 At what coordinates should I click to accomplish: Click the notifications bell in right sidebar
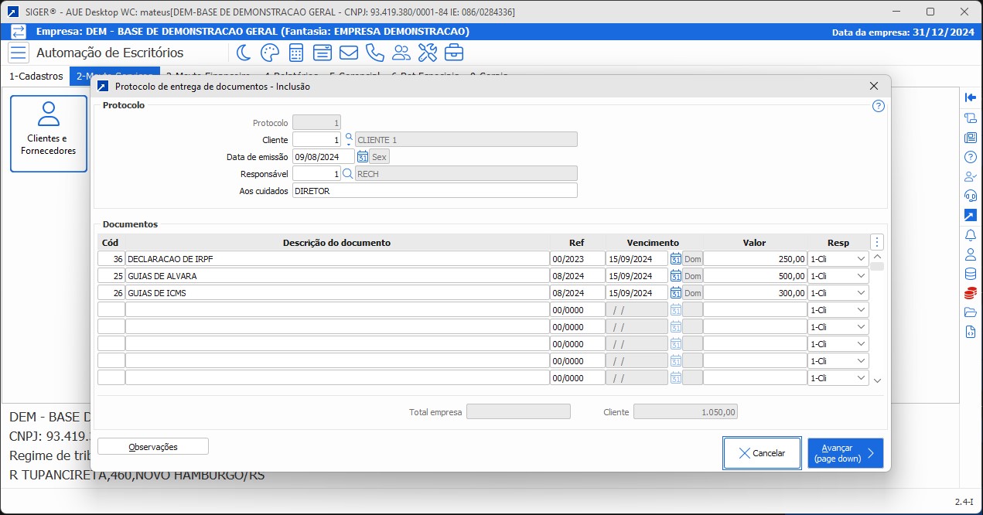click(x=971, y=235)
